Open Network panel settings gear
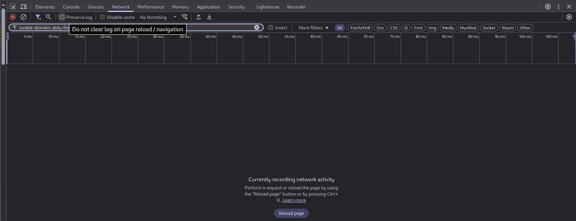The height and width of the screenshot is (221, 576). point(569,17)
